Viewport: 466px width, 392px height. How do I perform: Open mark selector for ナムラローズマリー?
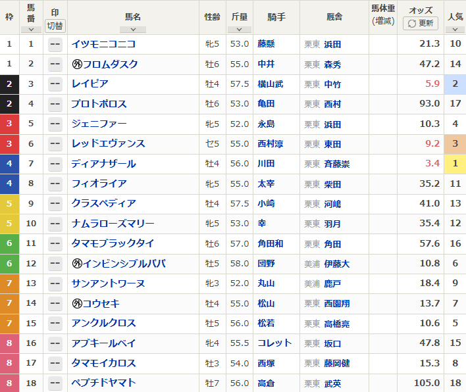[55, 224]
